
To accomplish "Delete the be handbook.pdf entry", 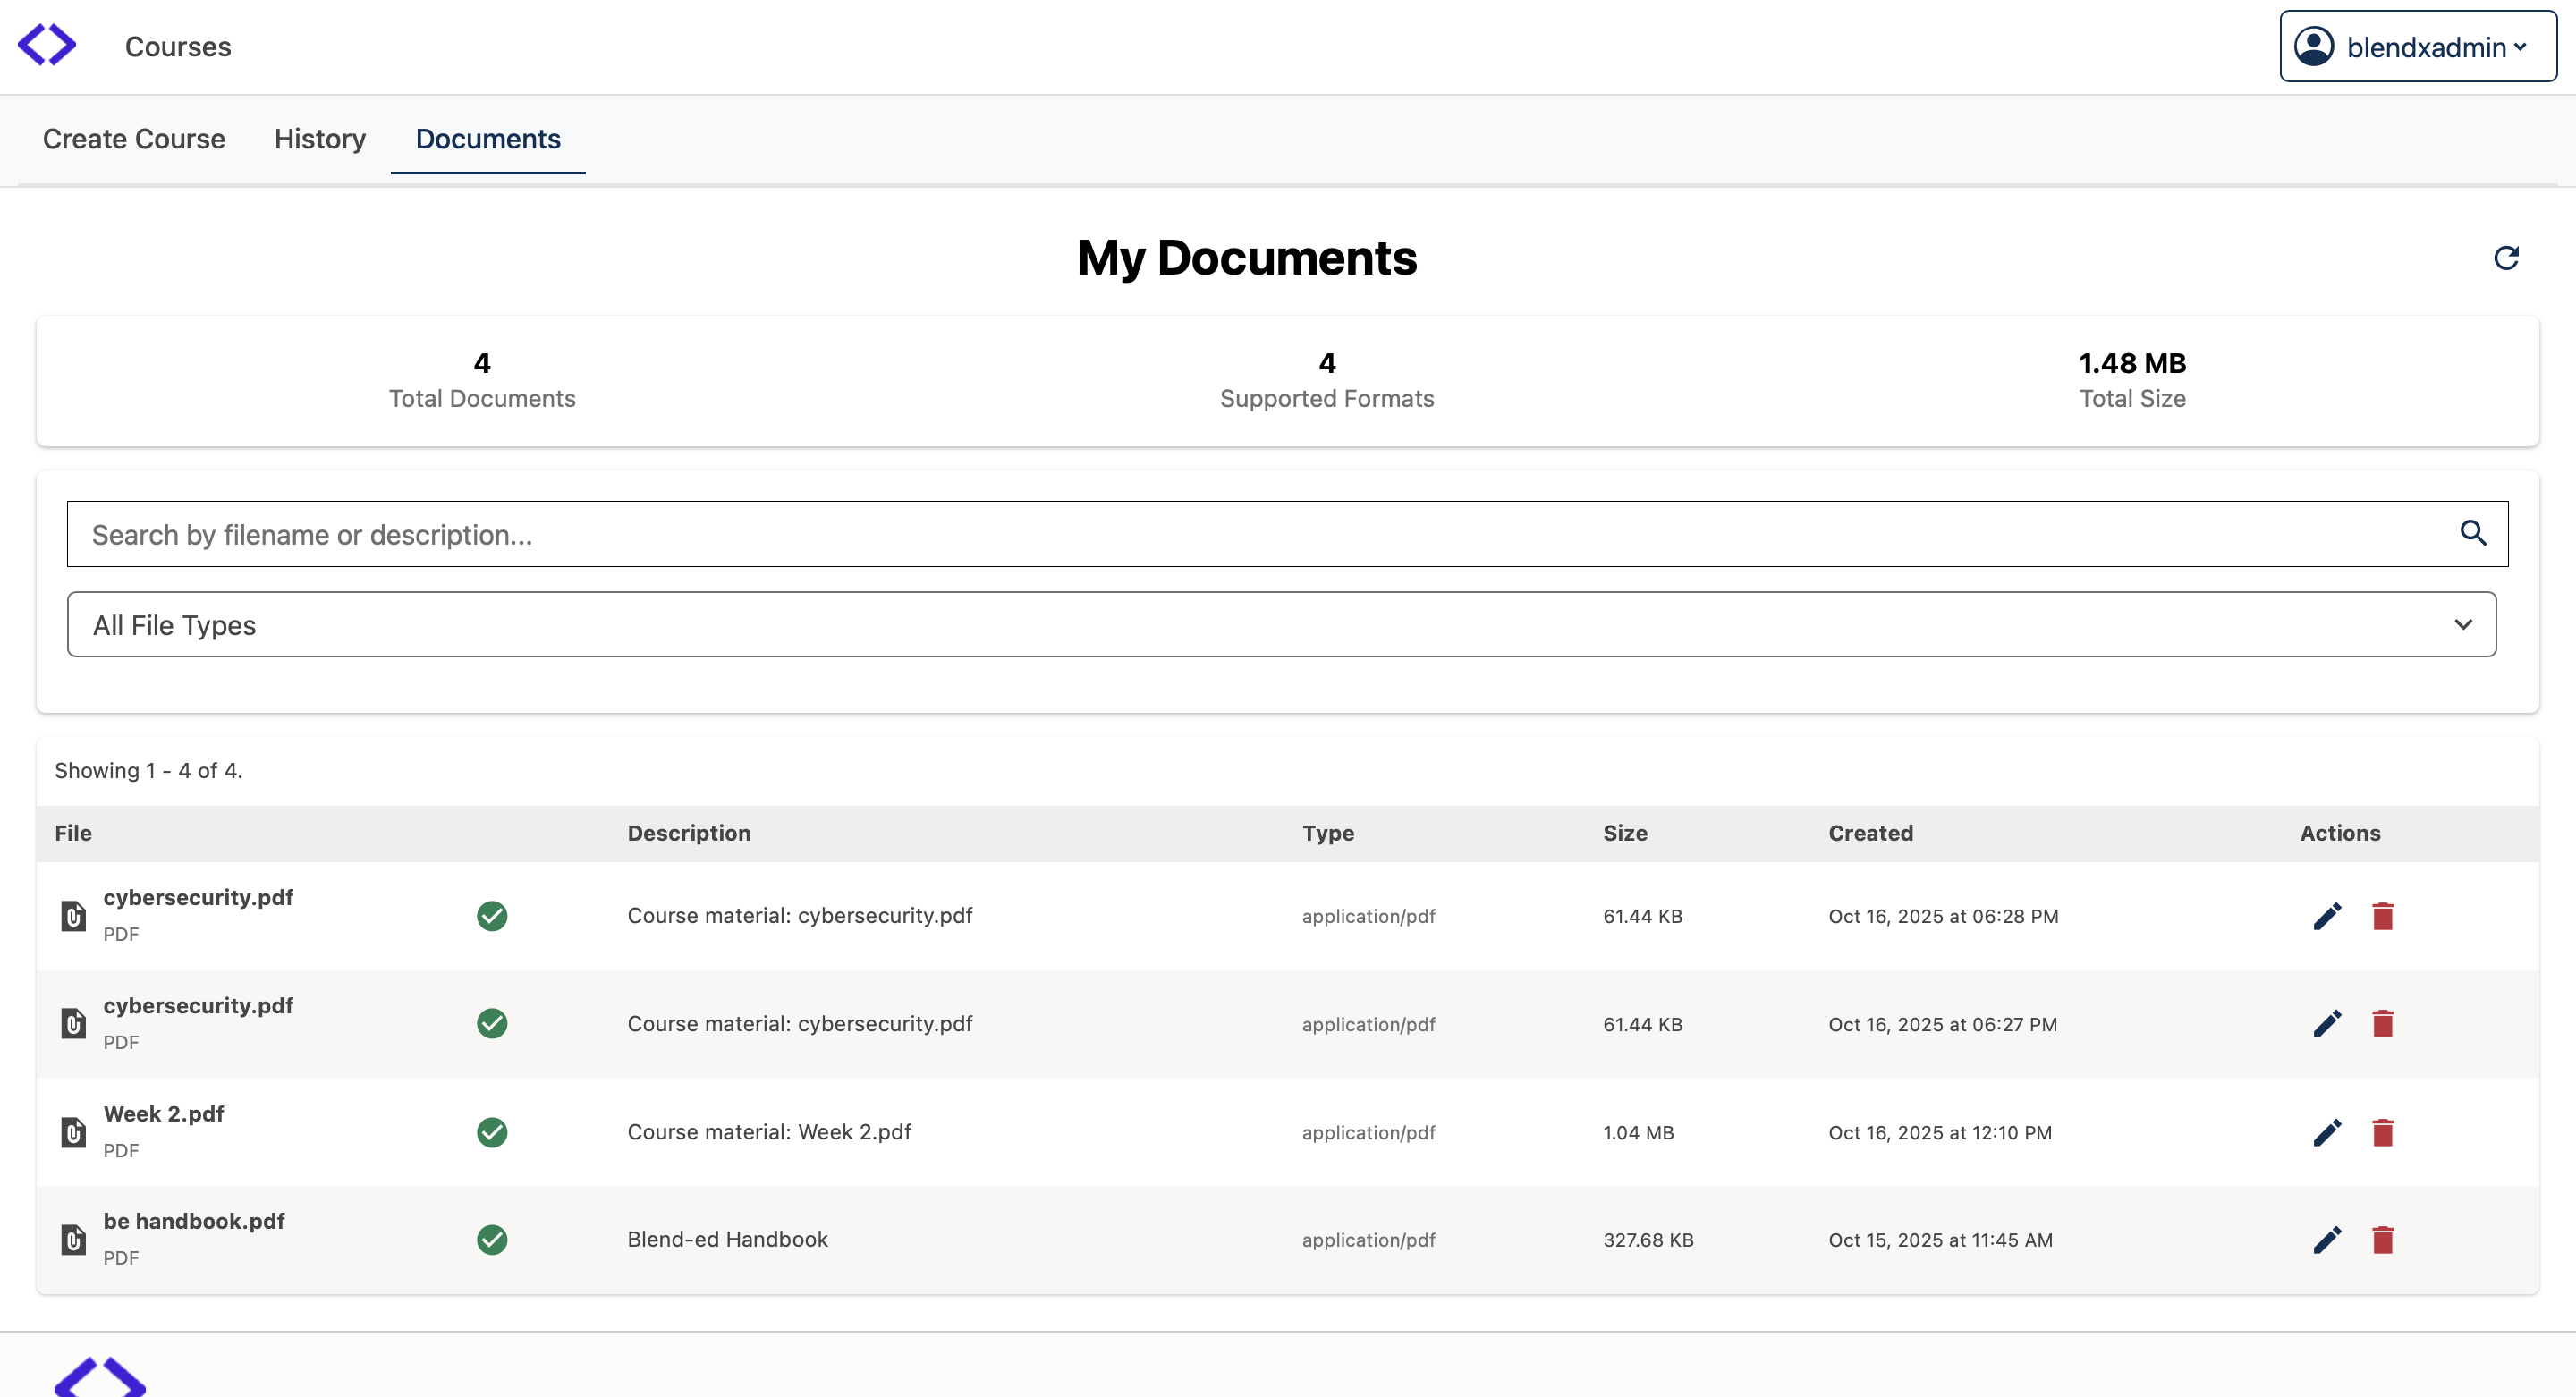I will [2382, 1240].
